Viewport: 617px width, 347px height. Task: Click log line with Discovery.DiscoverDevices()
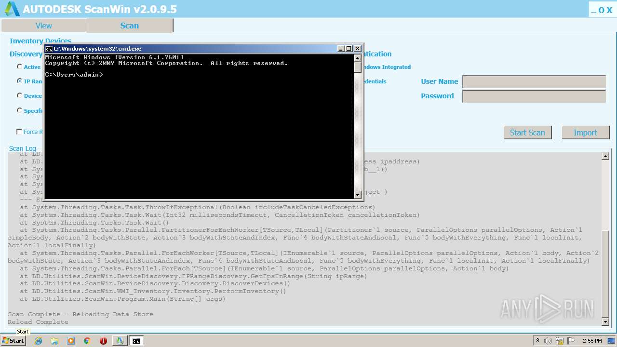pyautogui.click(x=155, y=283)
